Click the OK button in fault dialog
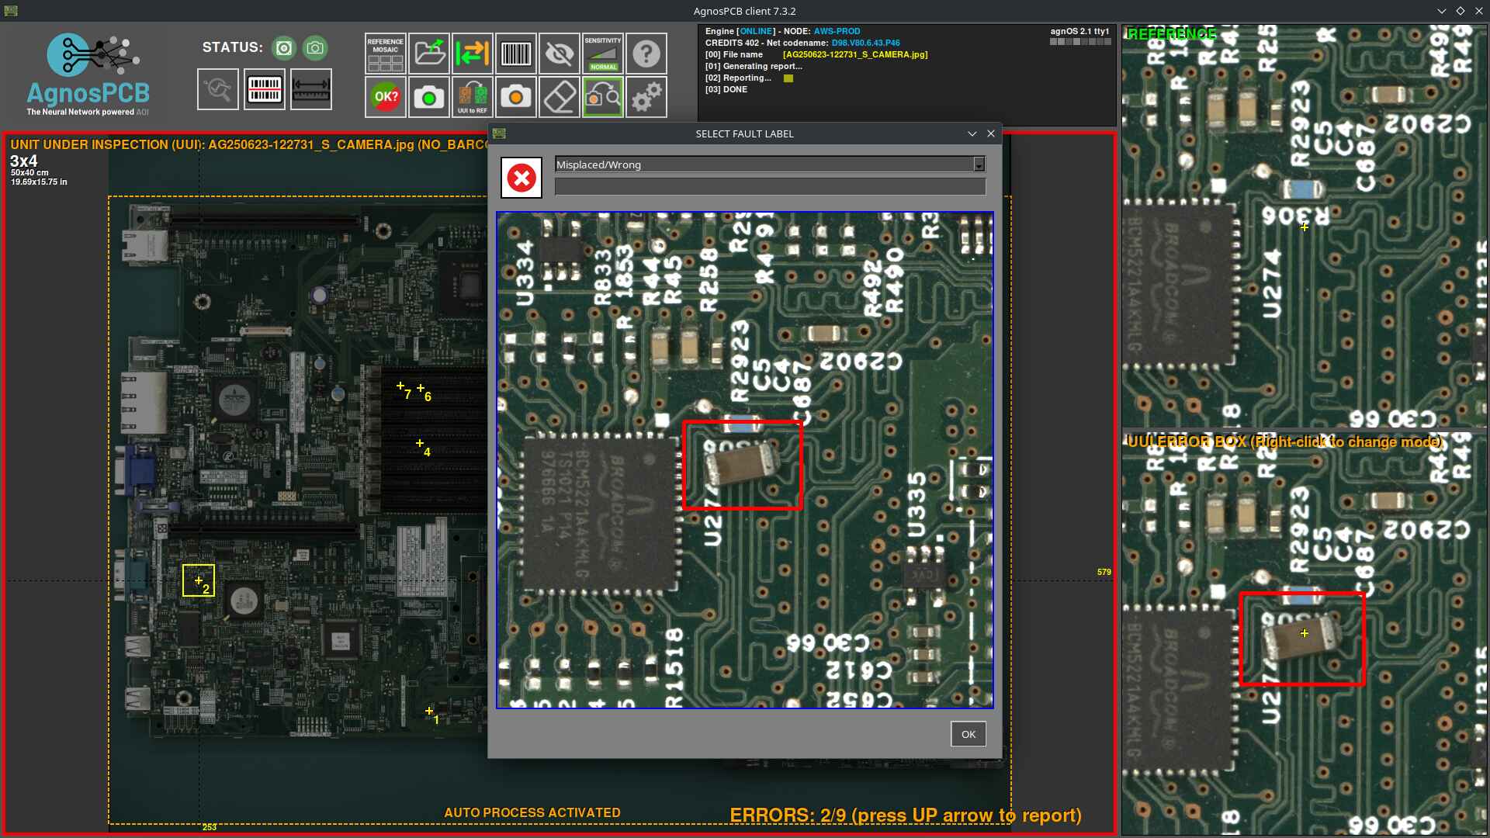This screenshot has width=1490, height=838. (x=968, y=734)
